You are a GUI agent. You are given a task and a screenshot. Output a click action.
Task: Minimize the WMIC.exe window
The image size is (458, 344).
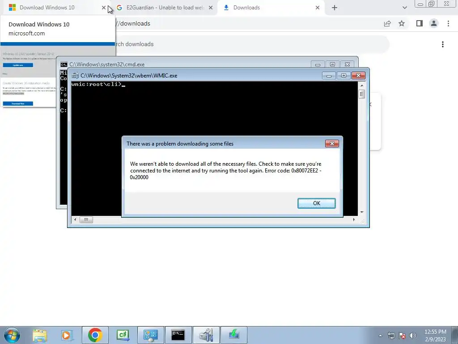click(329, 75)
